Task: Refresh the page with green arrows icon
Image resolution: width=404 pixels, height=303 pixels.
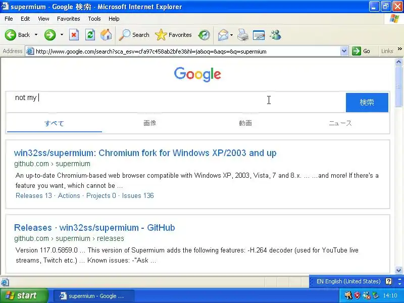Action: [90, 35]
